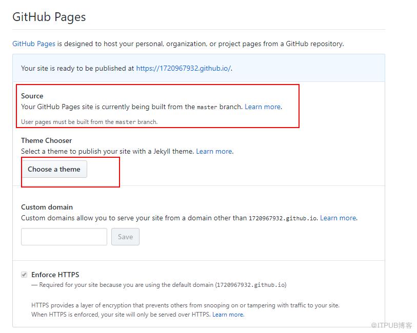Click 'Select a theme to publish' description text
This screenshot has width=417, height=333.
(107, 151)
